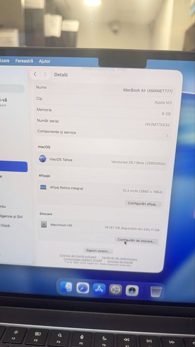Click the macOS Tahoe label
Image resolution: width=195 pixels, height=347 pixels.
click(61, 160)
